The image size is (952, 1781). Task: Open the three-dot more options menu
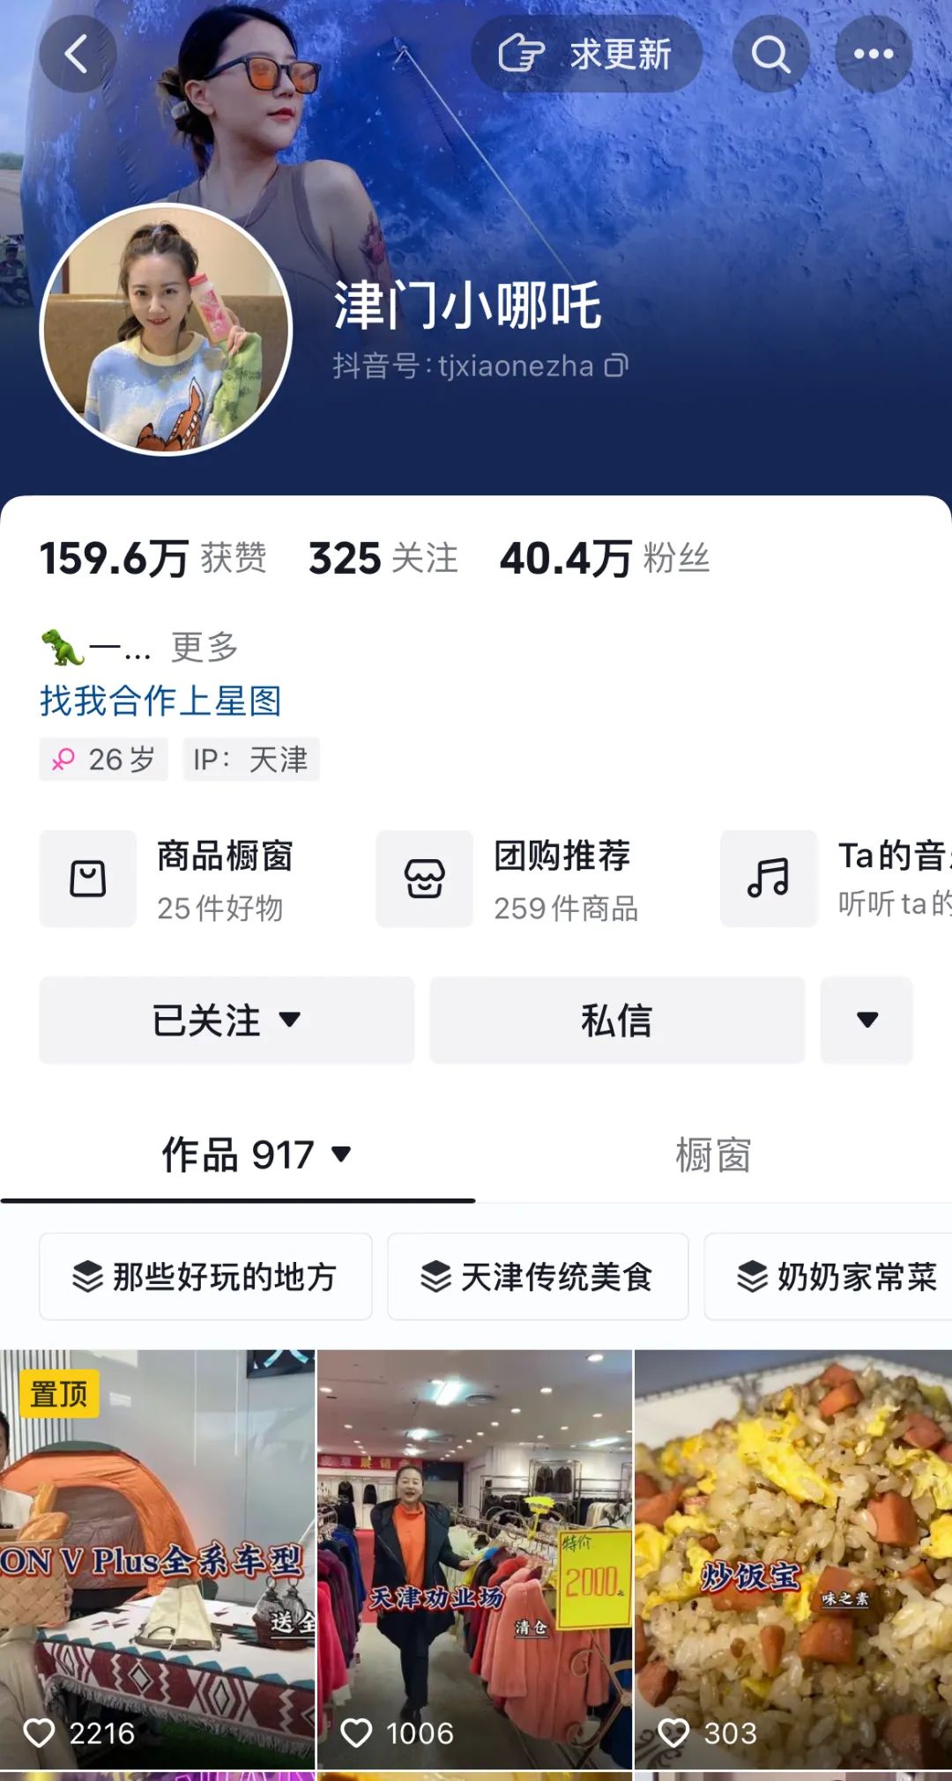874,54
